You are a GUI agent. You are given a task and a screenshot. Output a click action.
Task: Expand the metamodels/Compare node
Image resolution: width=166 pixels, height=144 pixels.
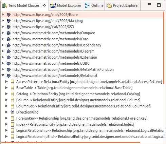click(3, 33)
